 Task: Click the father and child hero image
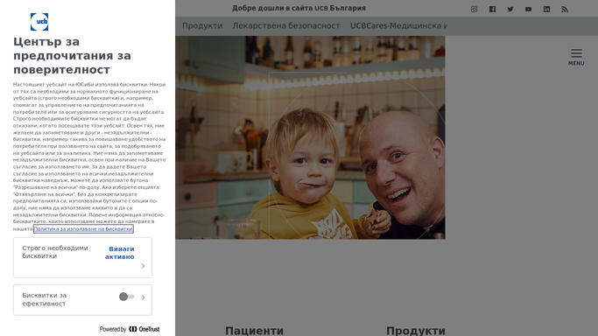pos(310,137)
